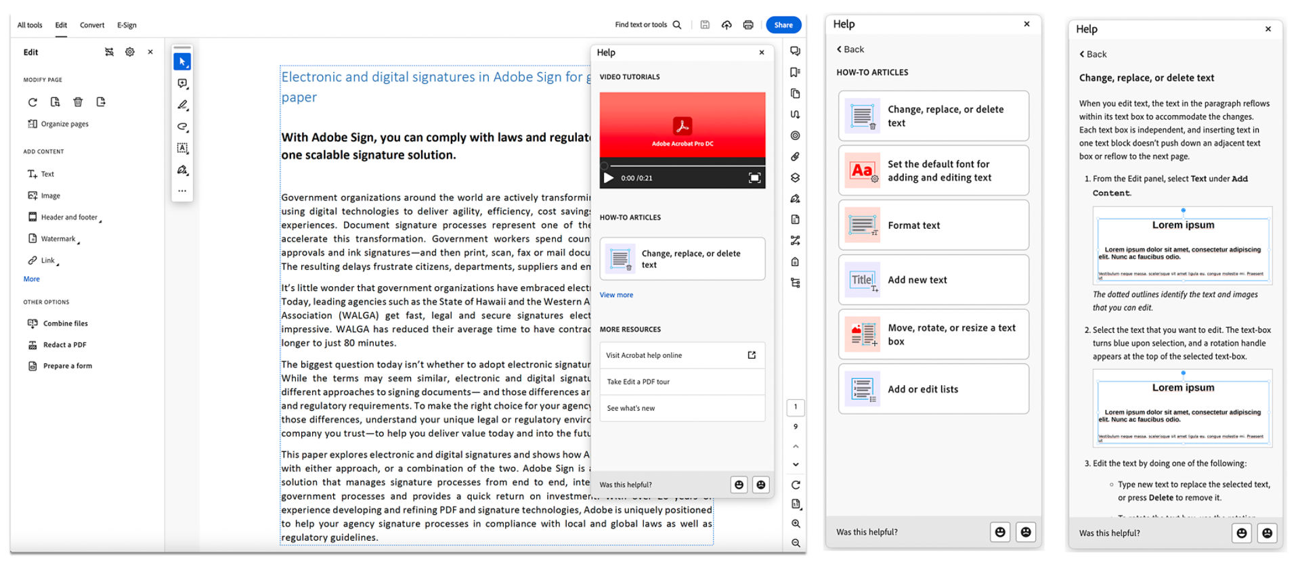Switch to the Convert tab
The image size is (1300, 563).
pyautogui.click(x=92, y=25)
